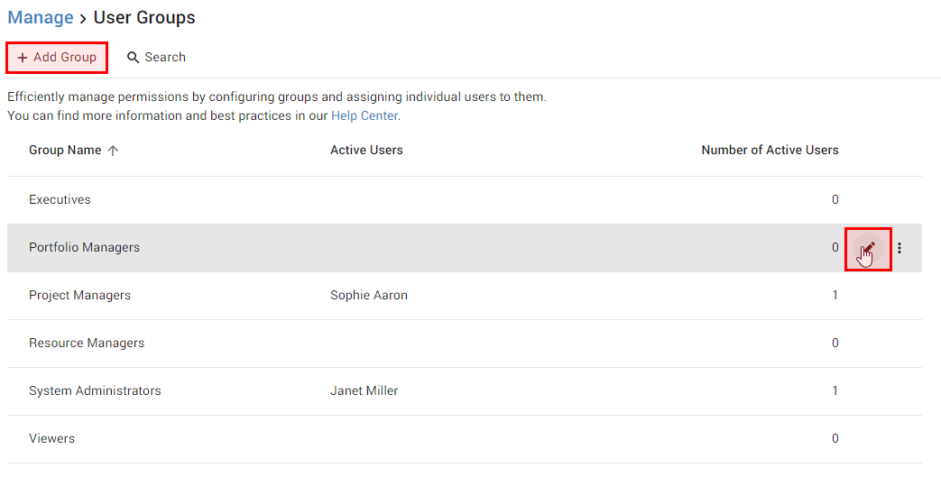Click the Search text label

click(165, 58)
